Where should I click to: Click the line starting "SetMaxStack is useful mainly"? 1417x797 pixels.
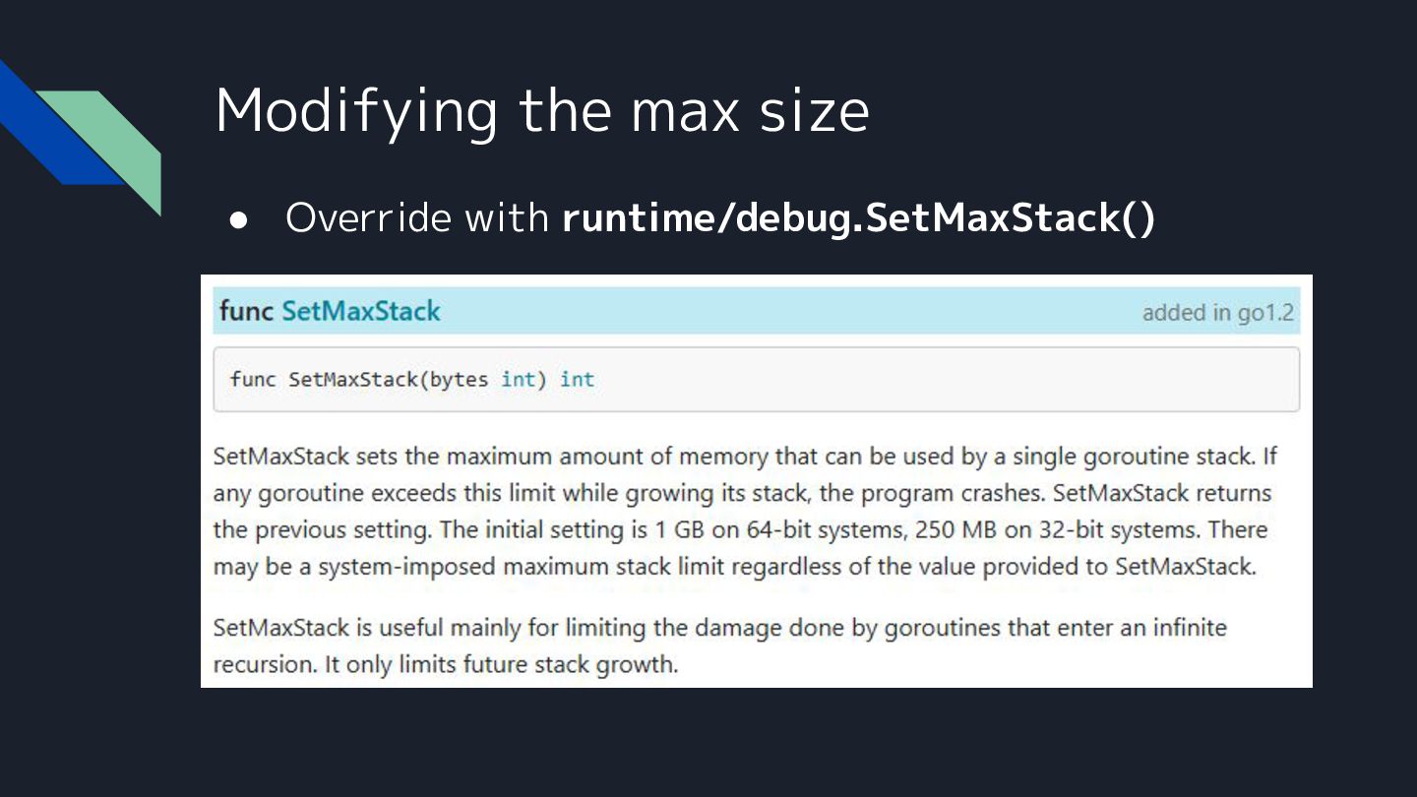click(719, 627)
